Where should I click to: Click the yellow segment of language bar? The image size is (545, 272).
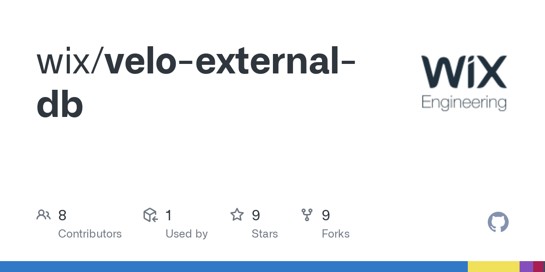click(x=494, y=267)
